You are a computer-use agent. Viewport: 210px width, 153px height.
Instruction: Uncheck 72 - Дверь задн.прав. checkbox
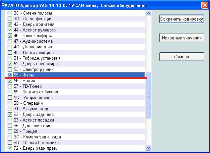[x=10, y=148]
